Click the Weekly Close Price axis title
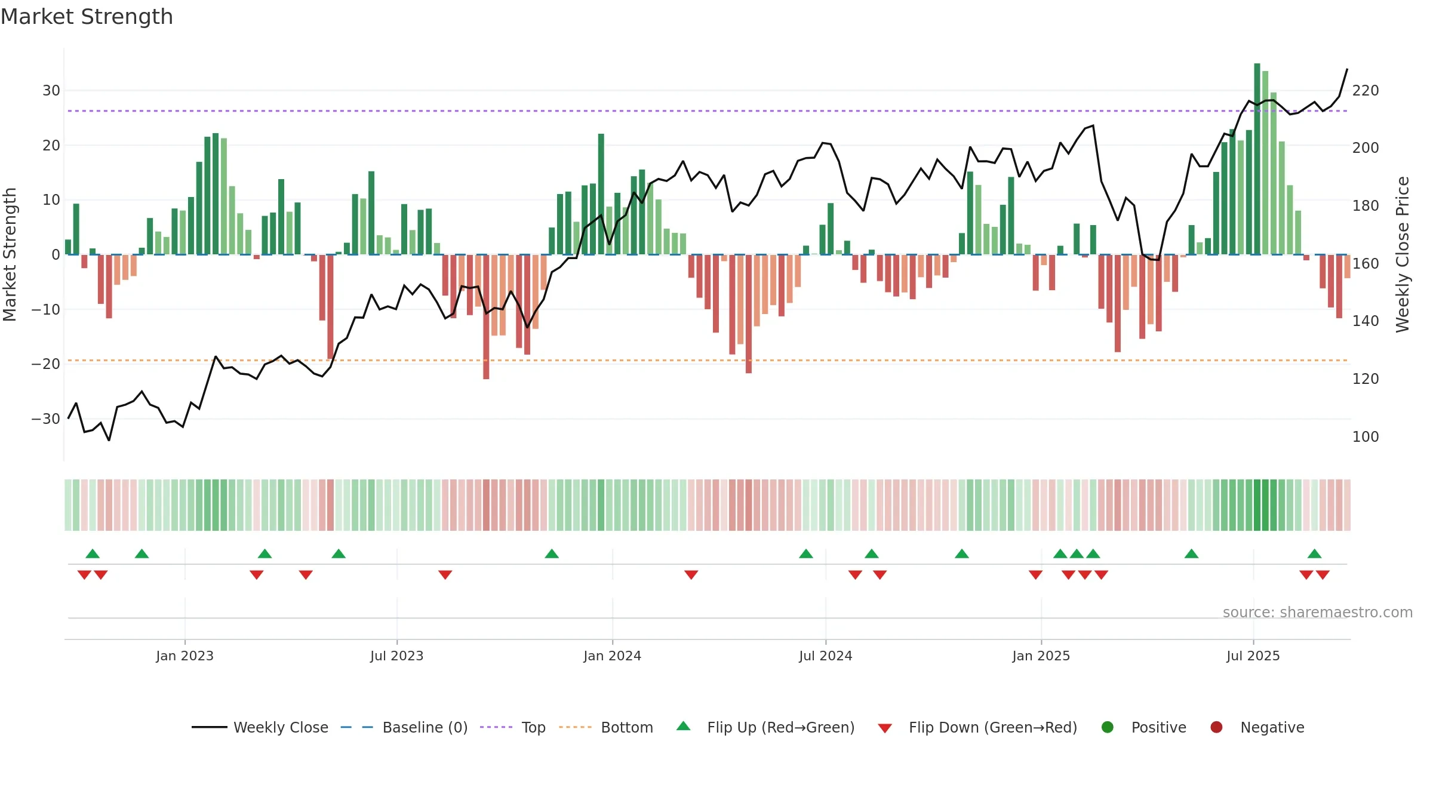Image resolution: width=1433 pixels, height=806 pixels. pyautogui.click(x=1403, y=254)
